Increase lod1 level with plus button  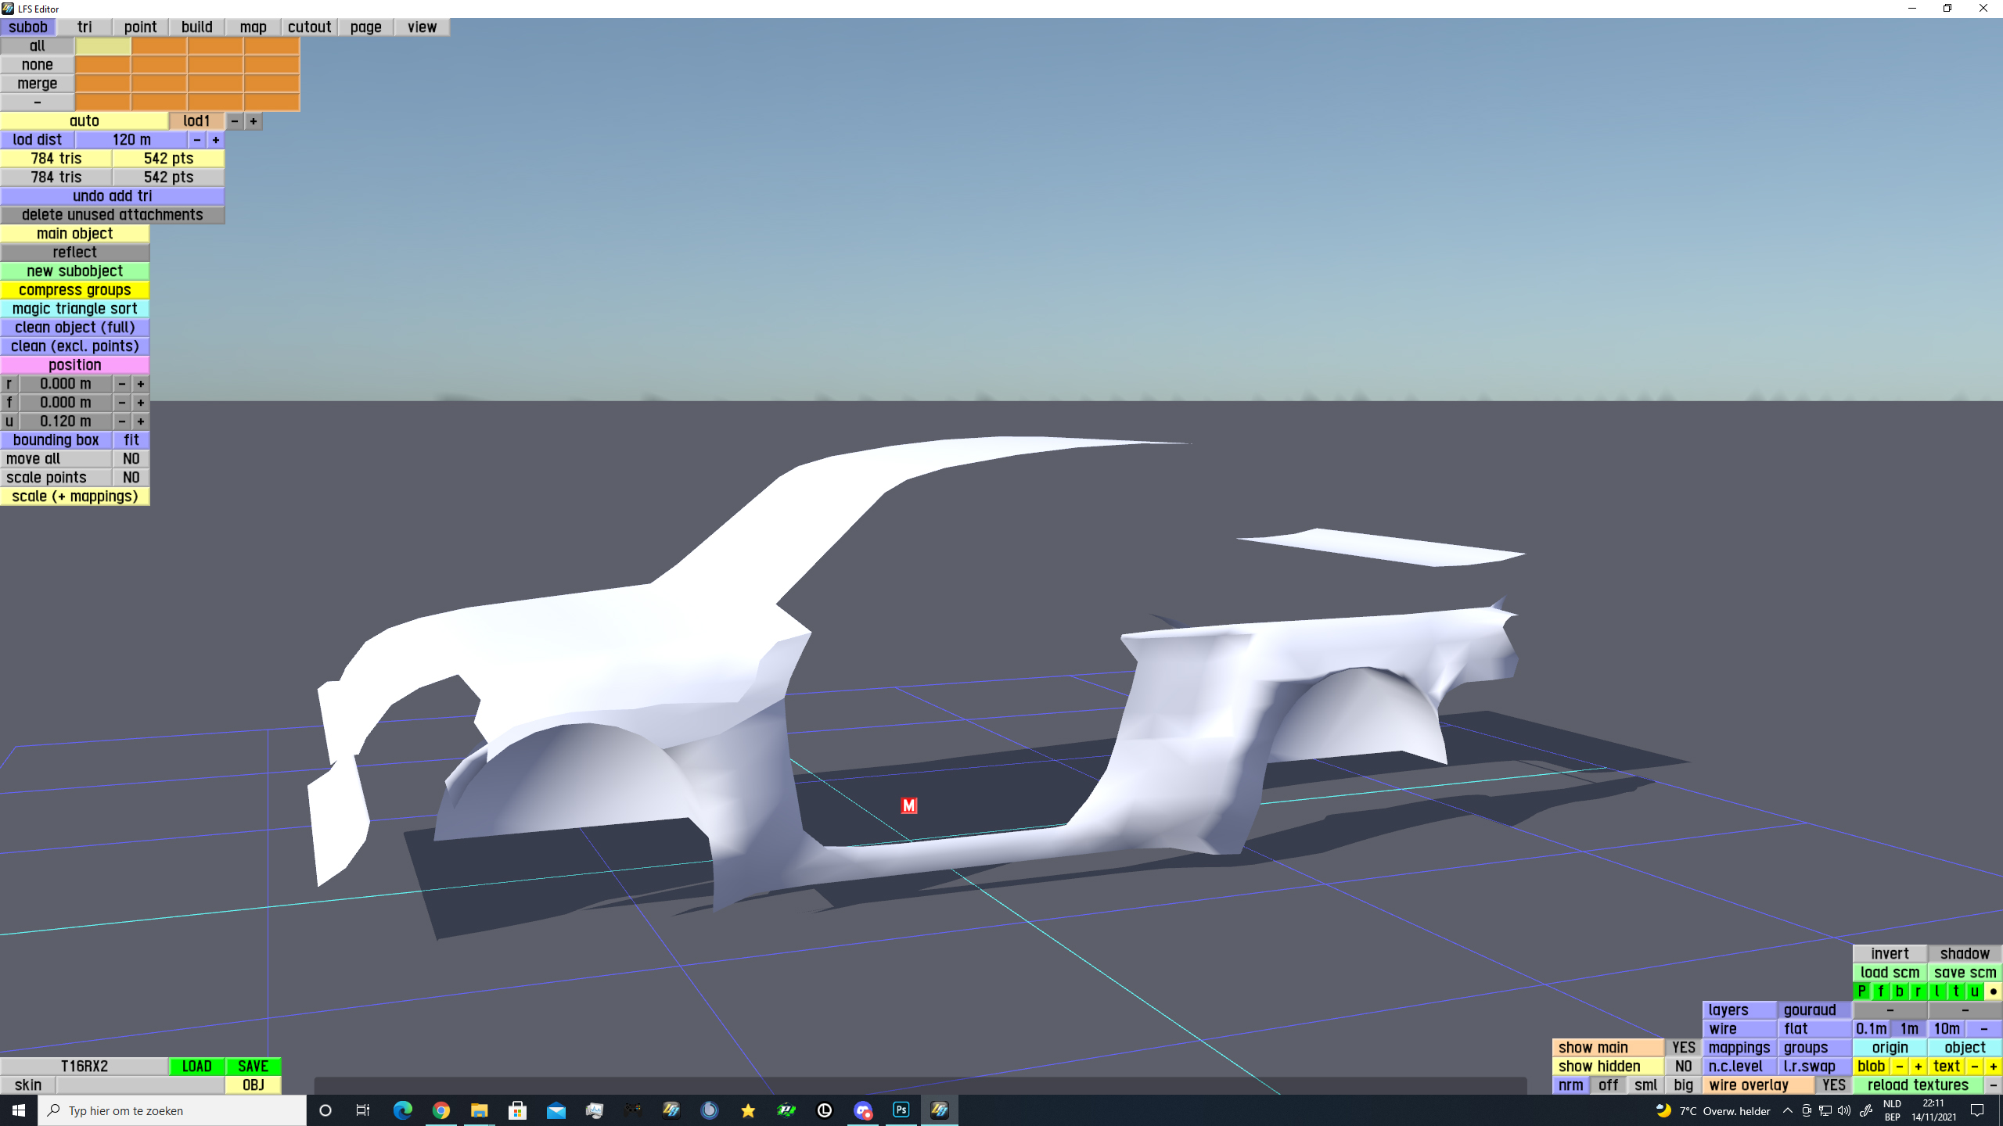pyautogui.click(x=253, y=121)
